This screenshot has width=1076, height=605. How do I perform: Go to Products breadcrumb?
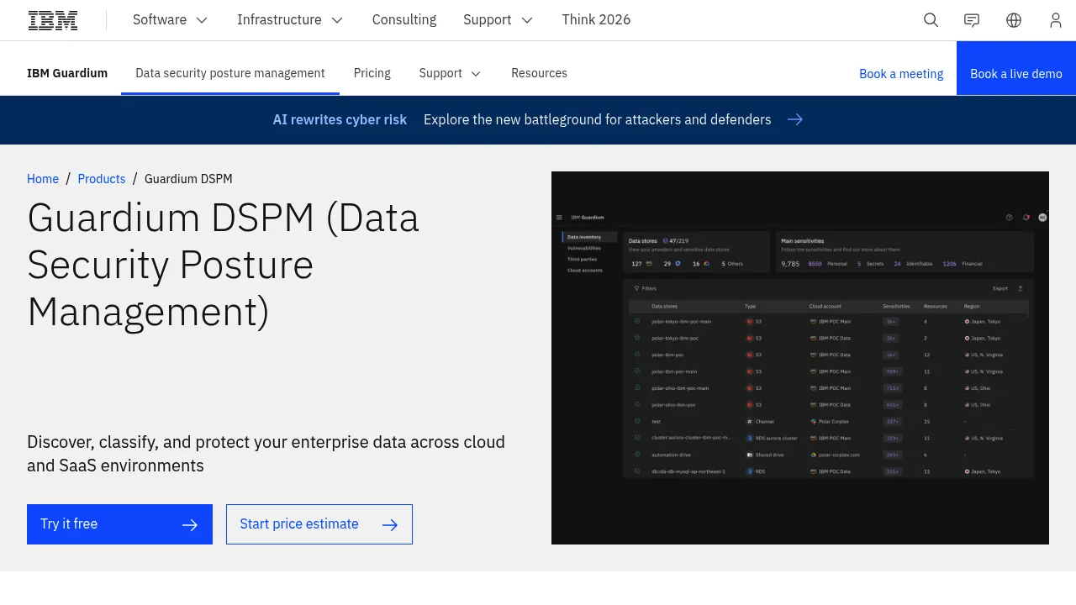click(x=102, y=179)
